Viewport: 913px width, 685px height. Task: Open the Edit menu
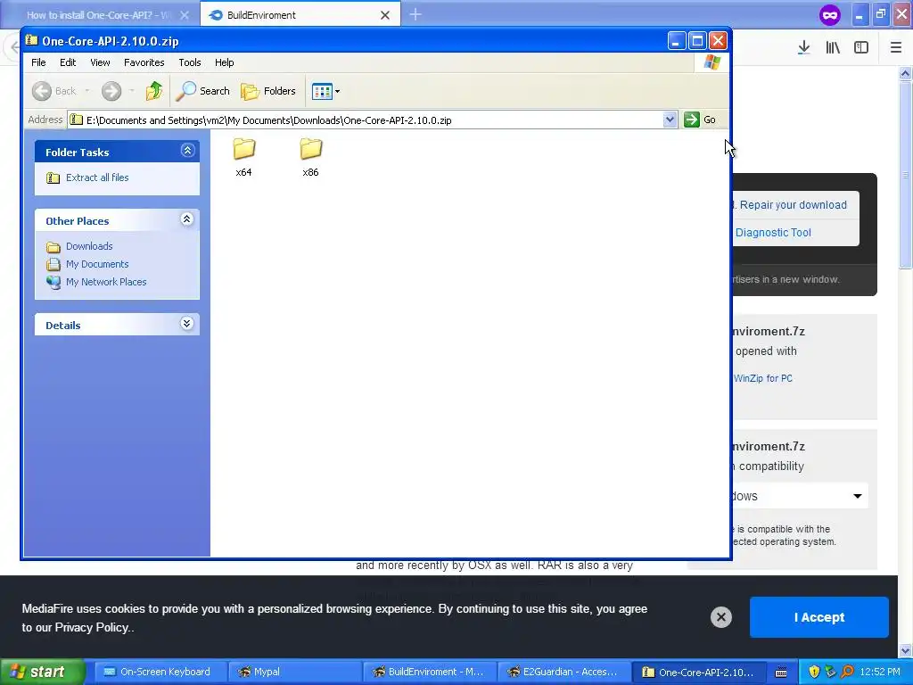[x=68, y=62]
